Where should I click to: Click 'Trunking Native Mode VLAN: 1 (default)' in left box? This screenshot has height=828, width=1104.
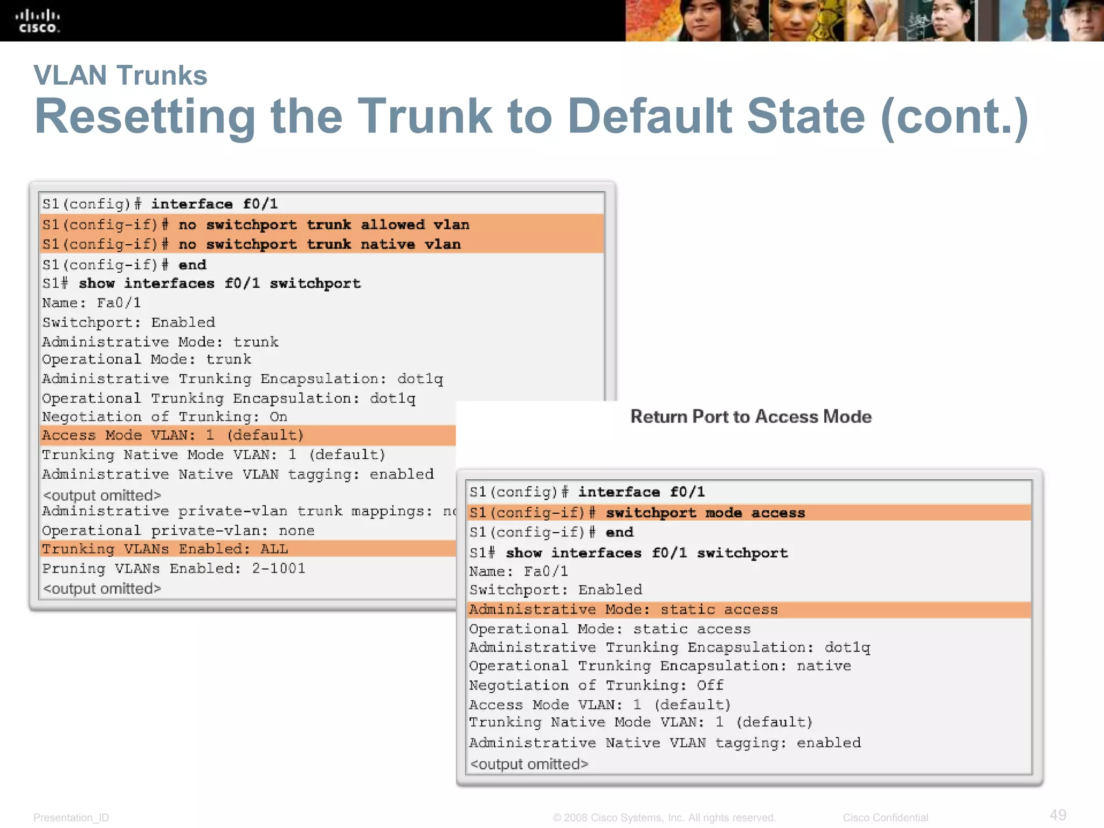tap(213, 455)
